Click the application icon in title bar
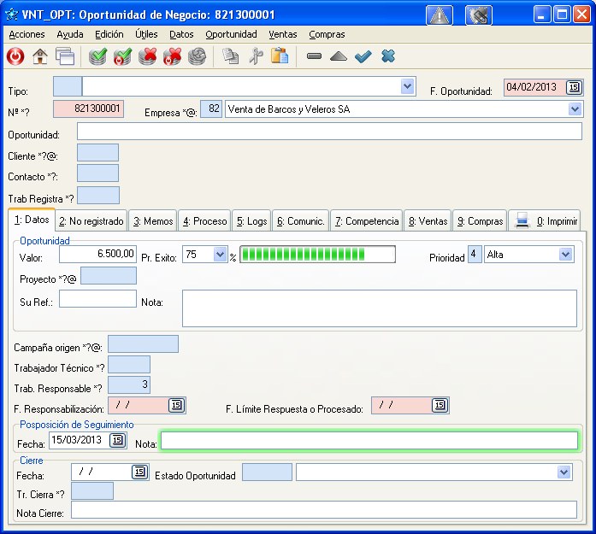Screen dimensions: 596x534 pos(11,15)
